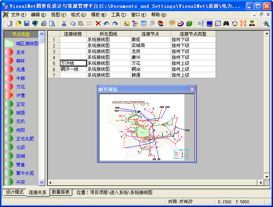Click the open folder icon

click(18, 23)
